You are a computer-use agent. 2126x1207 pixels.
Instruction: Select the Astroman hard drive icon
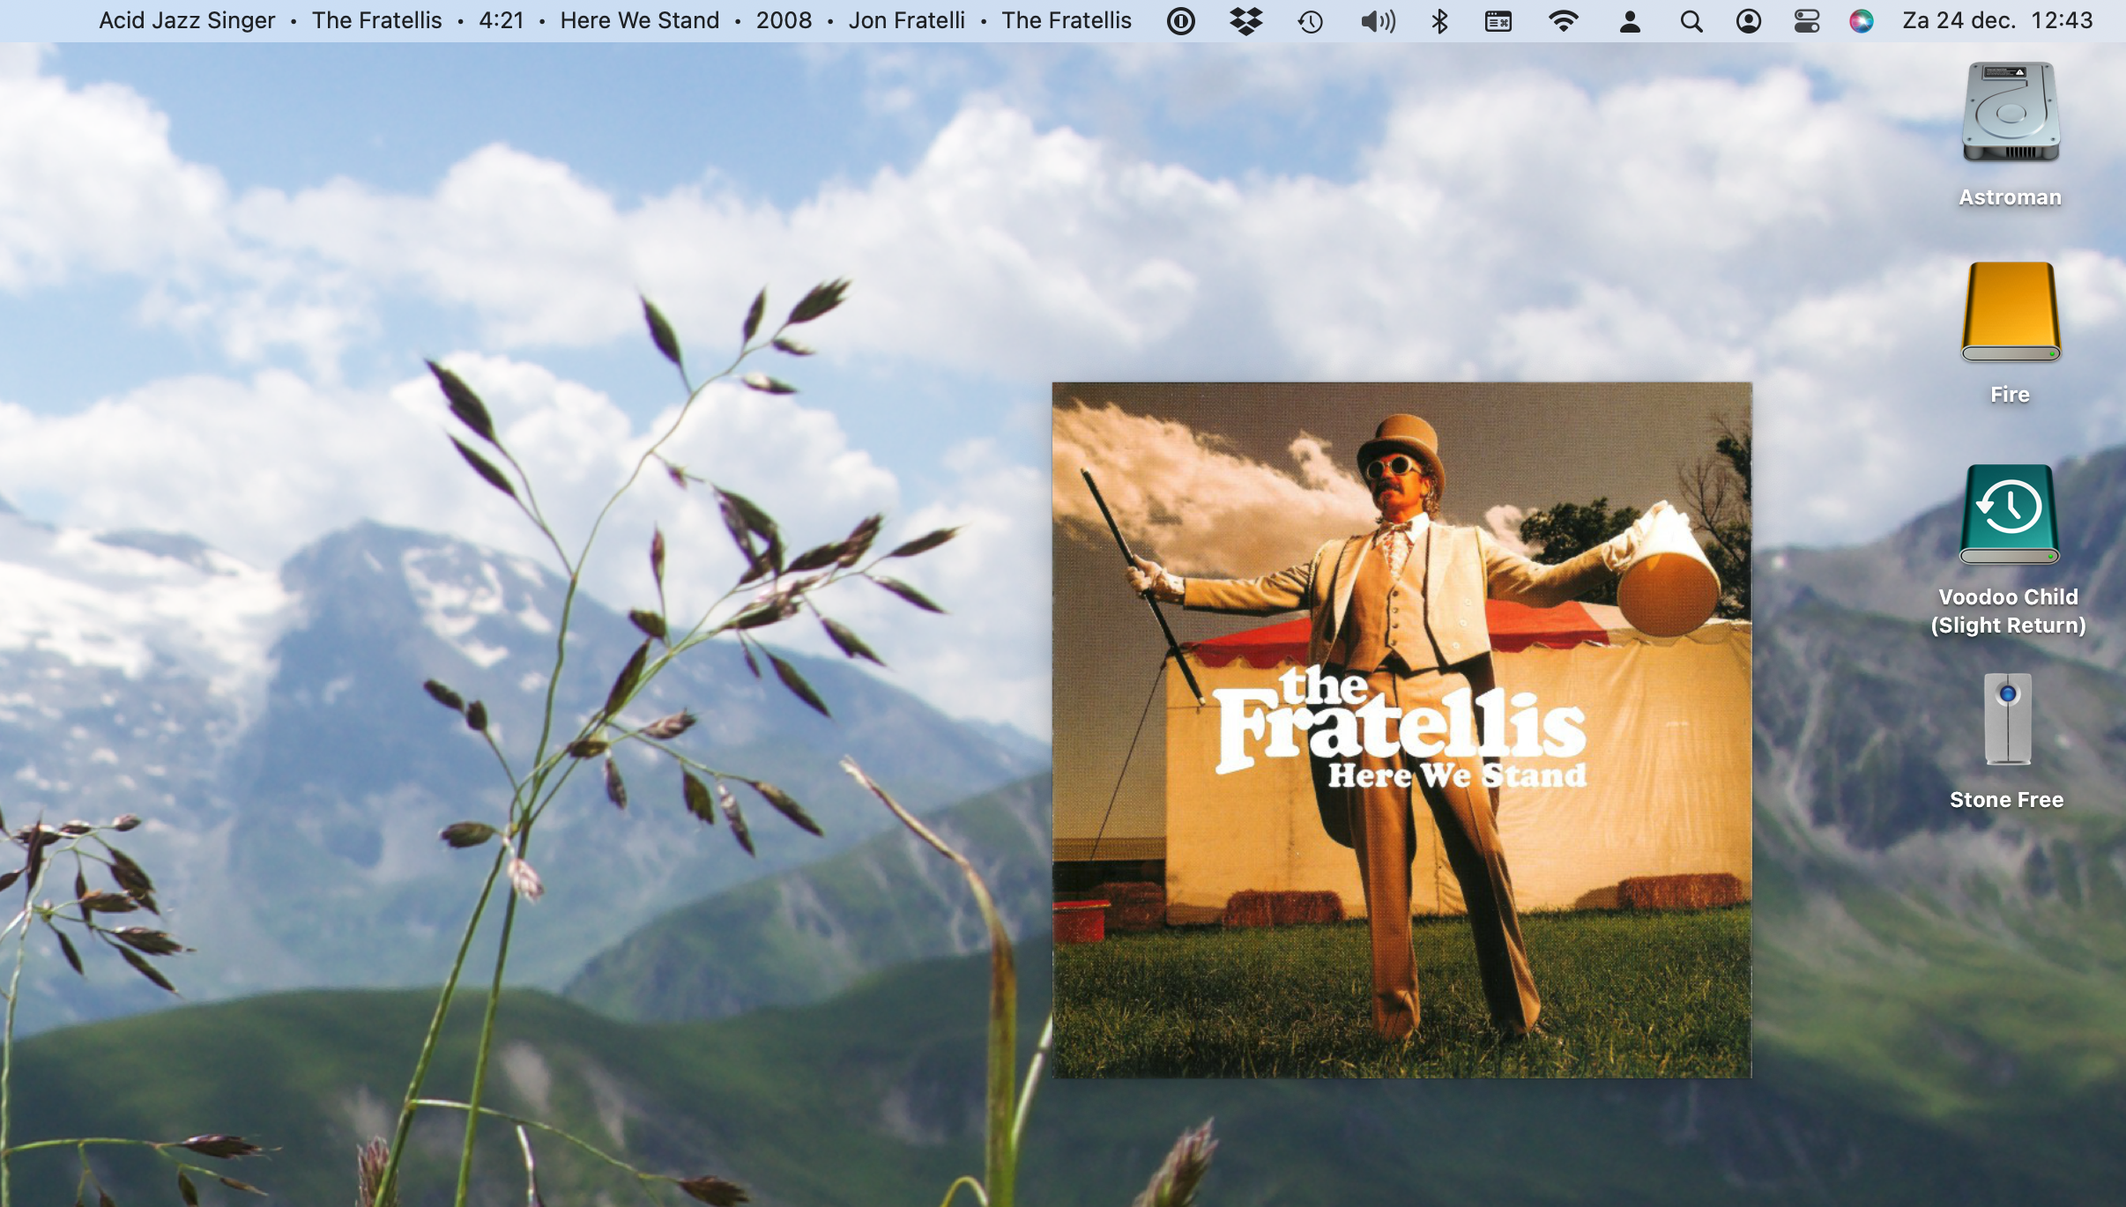click(2010, 112)
